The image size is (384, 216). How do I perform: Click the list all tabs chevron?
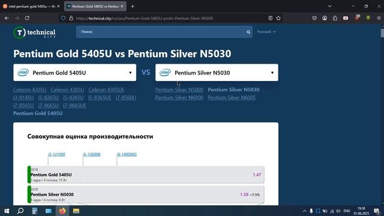pos(329,7)
